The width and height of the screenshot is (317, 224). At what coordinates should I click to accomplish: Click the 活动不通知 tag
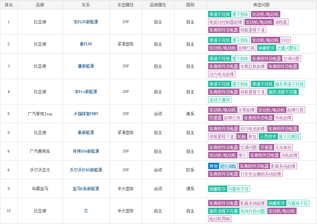pos(220,100)
